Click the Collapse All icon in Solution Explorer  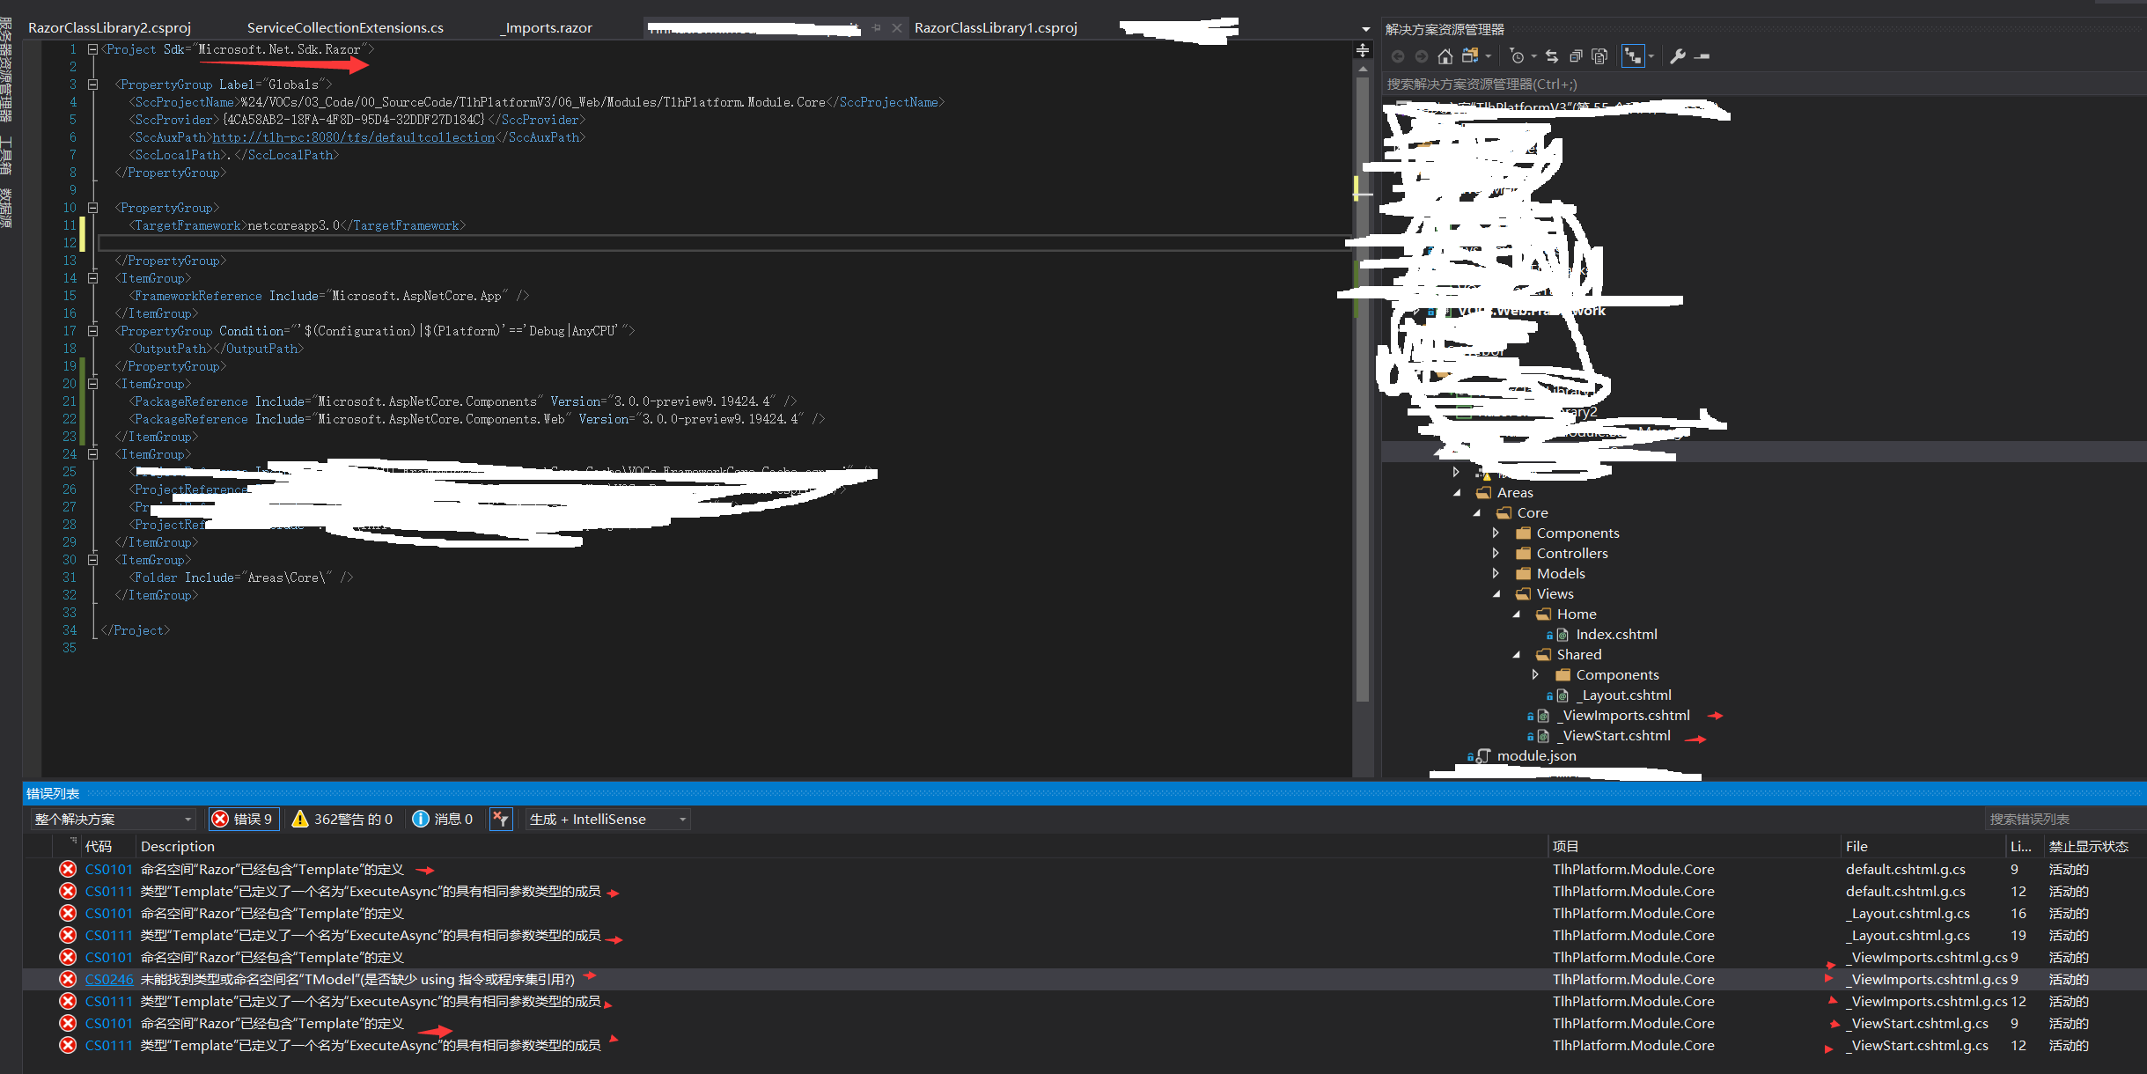[1577, 56]
